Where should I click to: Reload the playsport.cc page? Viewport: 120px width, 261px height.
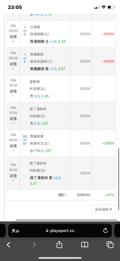[105, 230]
